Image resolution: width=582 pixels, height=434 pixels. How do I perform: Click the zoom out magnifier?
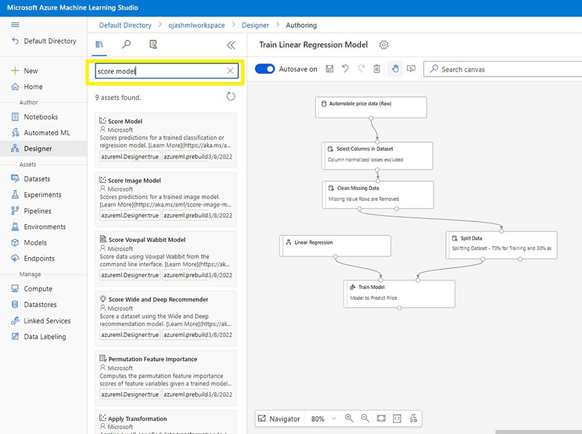[365, 418]
